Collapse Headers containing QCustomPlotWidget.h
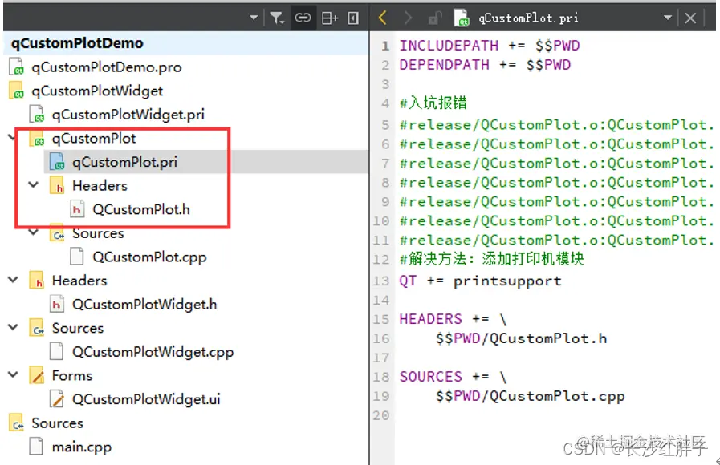 point(13,280)
